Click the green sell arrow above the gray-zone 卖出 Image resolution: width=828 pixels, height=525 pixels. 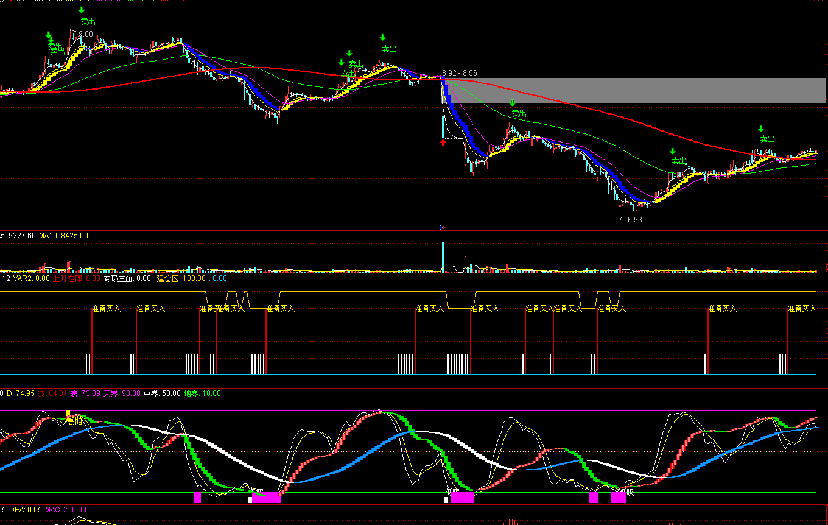coord(512,103)
